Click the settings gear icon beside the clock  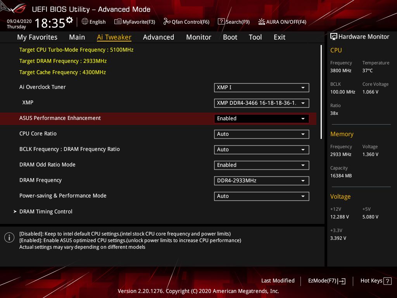(69, 20)
